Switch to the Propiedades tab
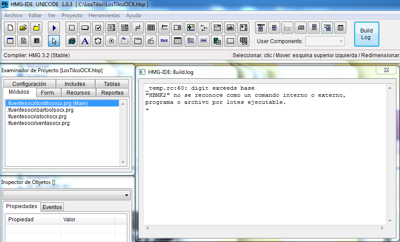The image size is (400, 242). (x=22, y=206)
